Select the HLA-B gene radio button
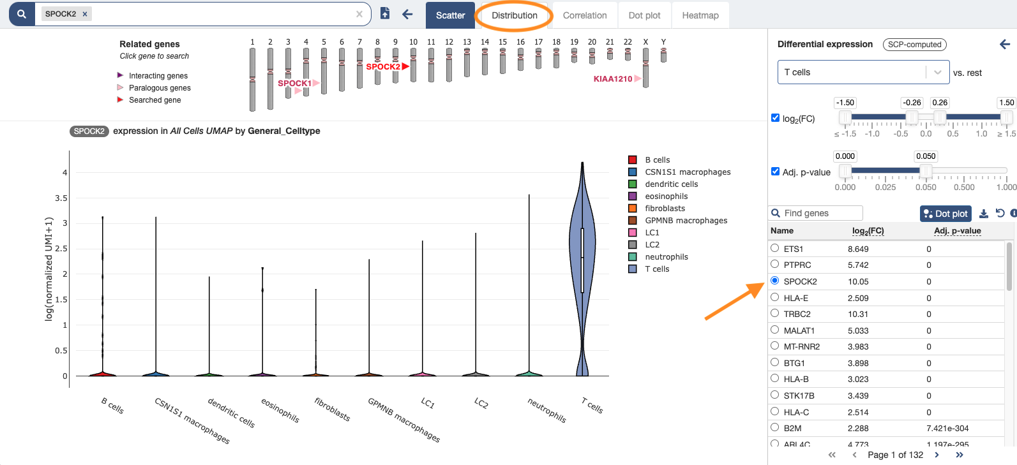 (x=774, y=378)
